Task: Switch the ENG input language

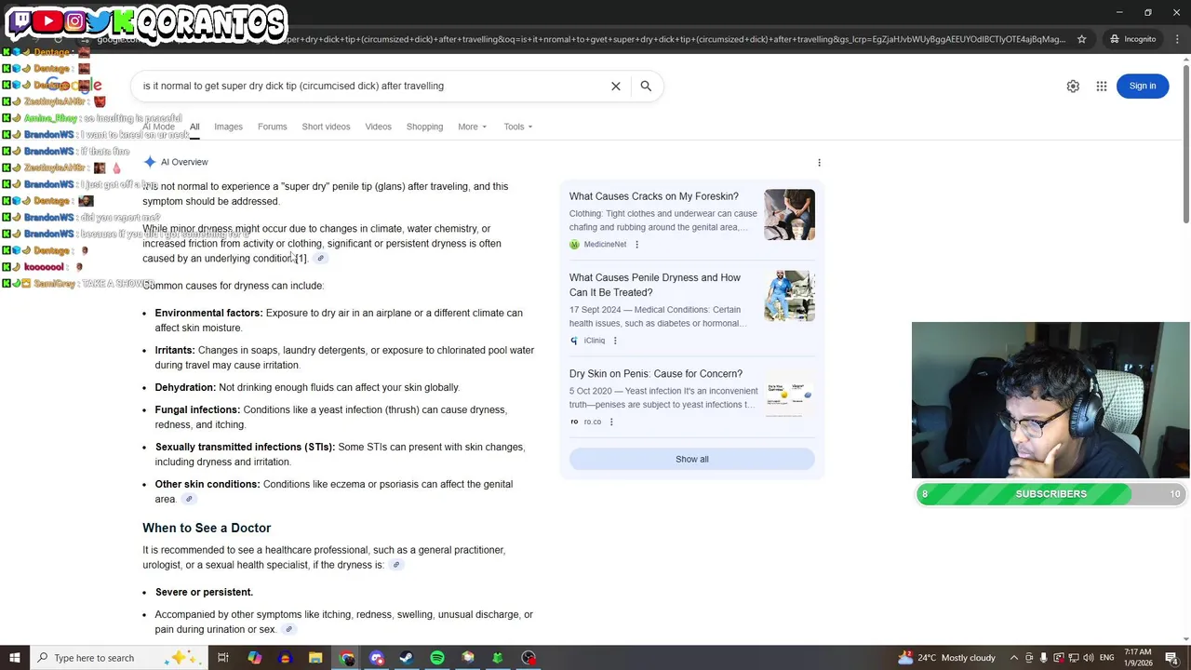Action: coord(1106,658)
